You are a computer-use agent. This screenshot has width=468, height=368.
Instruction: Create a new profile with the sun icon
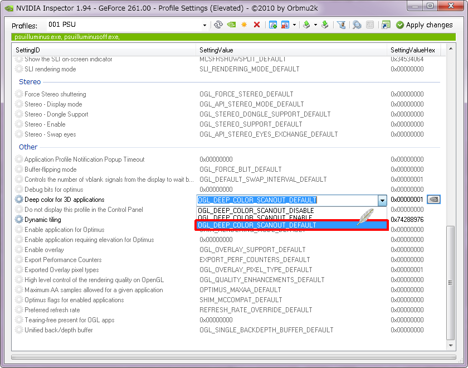(244, 25)
